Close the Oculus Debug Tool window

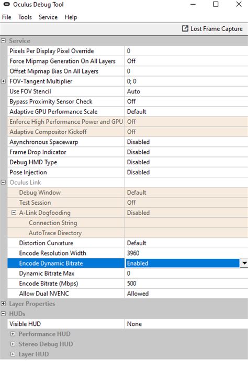coord(239,4)
